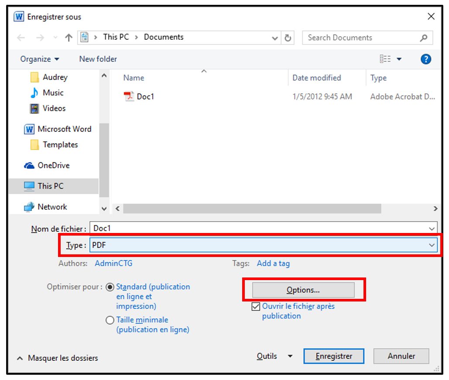The image size is (449, 380).
Task: Click the OneDrive cloud icon in sidebar
Action: (x=29, y=166)
